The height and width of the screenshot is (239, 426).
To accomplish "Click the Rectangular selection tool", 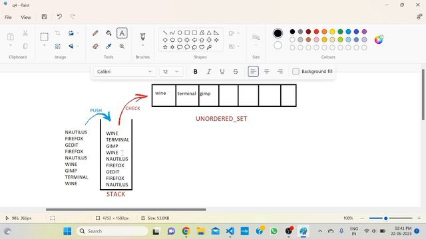I will [45, 37].
